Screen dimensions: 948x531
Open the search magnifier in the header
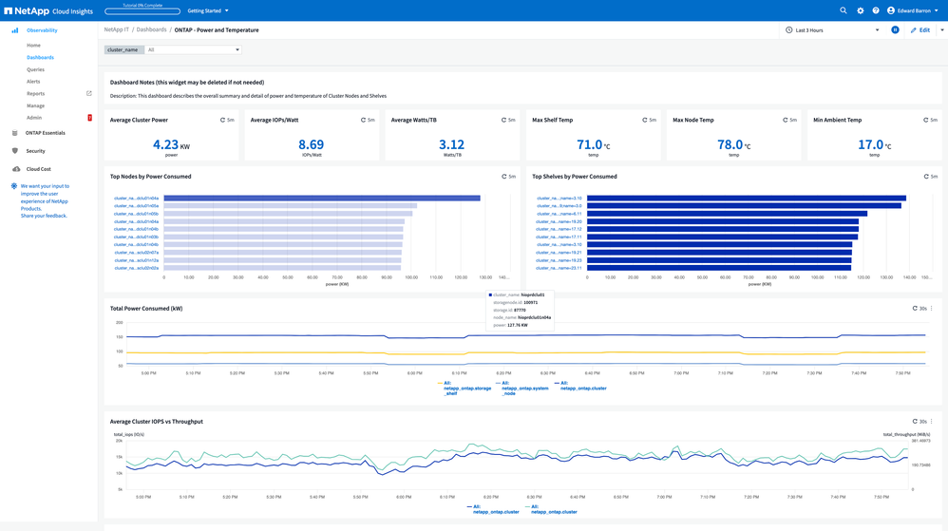(843, 10)
